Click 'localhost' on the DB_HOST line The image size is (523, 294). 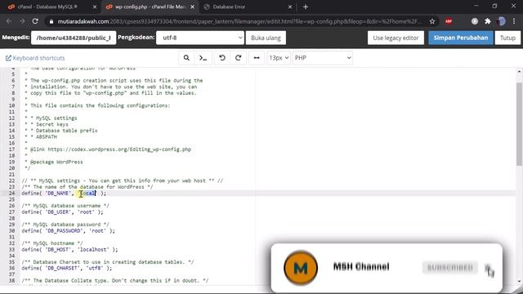pos(93,249)
